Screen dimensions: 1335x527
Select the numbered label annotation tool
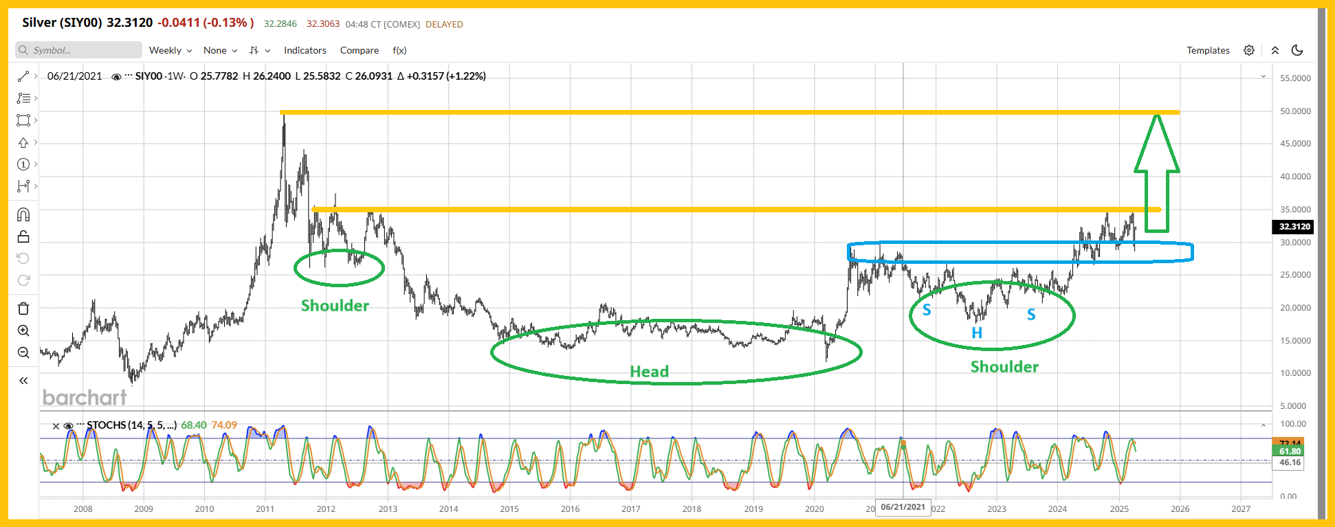tap(23, 164)
